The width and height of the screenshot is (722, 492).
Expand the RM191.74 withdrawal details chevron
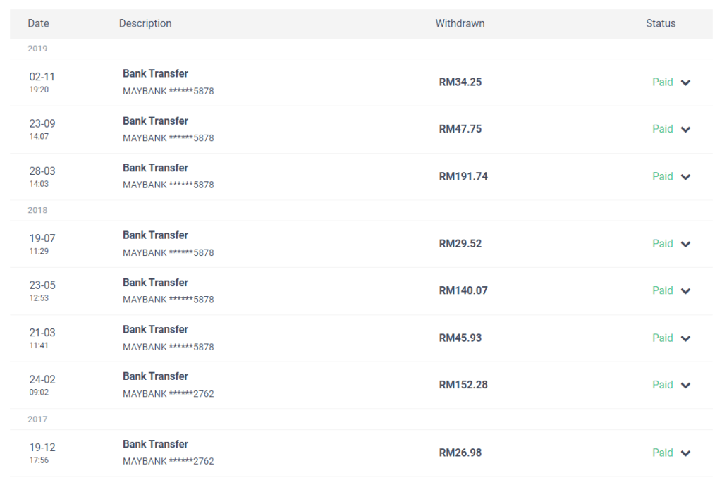[x=685, y=177]
